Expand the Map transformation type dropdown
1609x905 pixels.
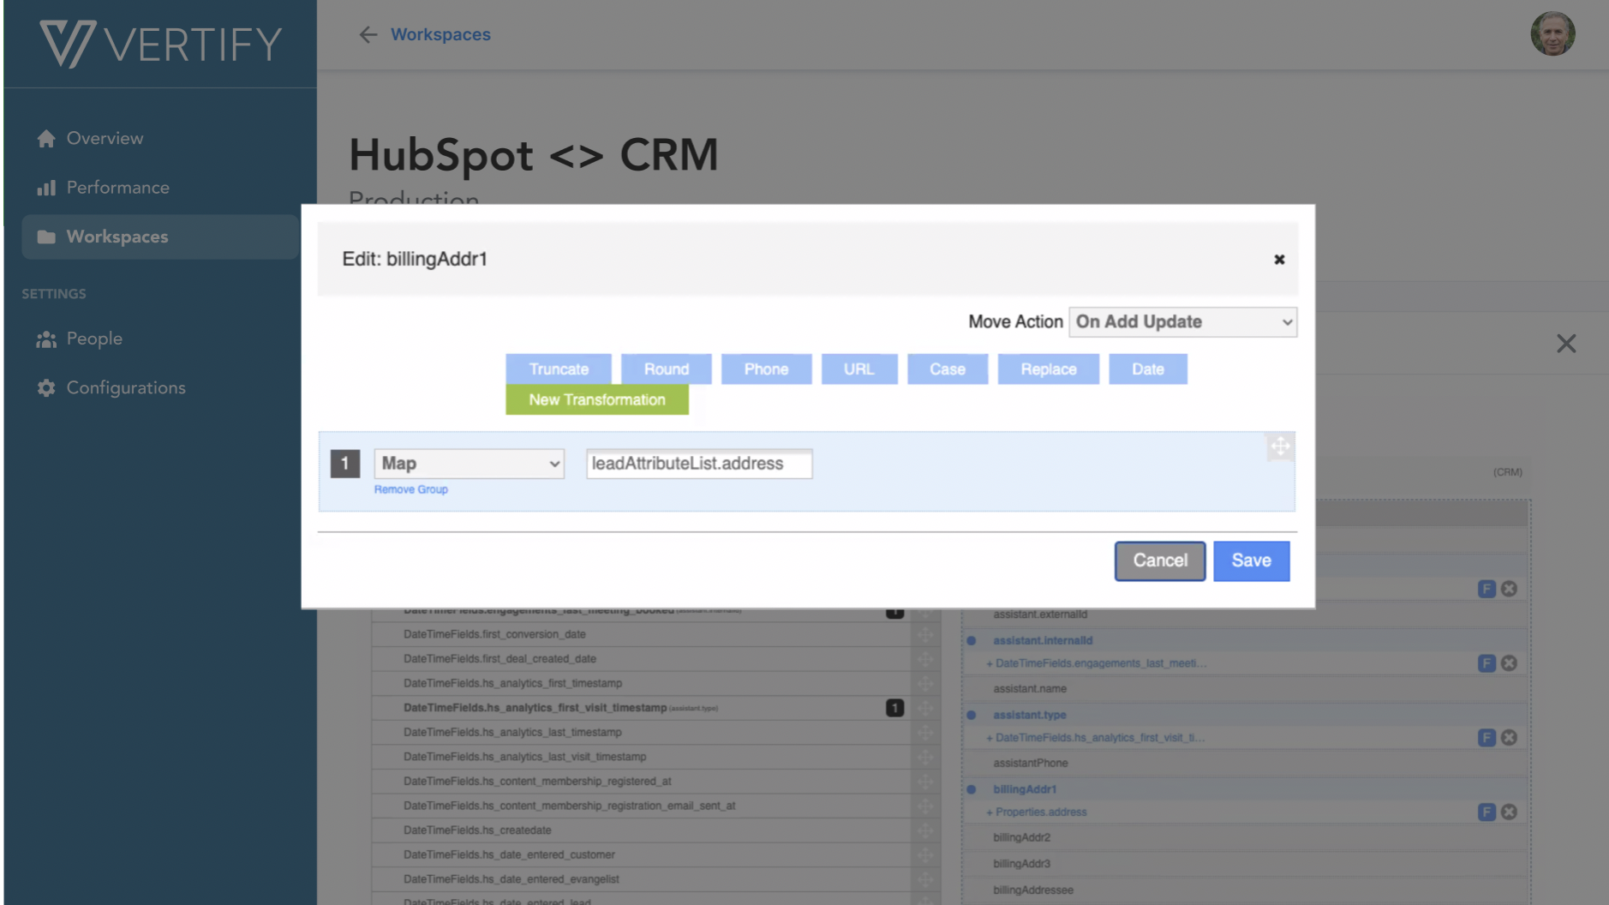point(469,464)
